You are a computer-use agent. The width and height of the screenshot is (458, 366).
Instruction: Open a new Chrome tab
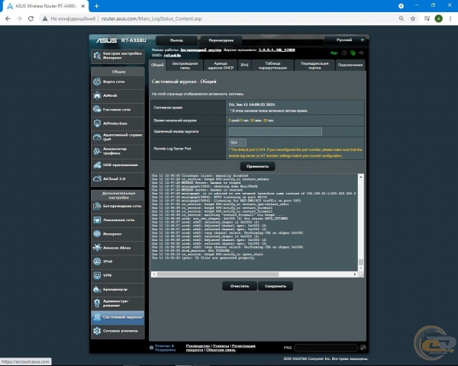pos(96,6)
